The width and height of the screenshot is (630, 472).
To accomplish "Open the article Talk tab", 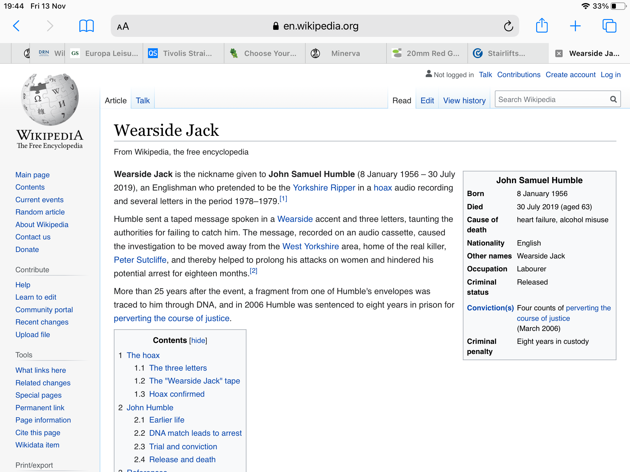I will pos(143,100).
